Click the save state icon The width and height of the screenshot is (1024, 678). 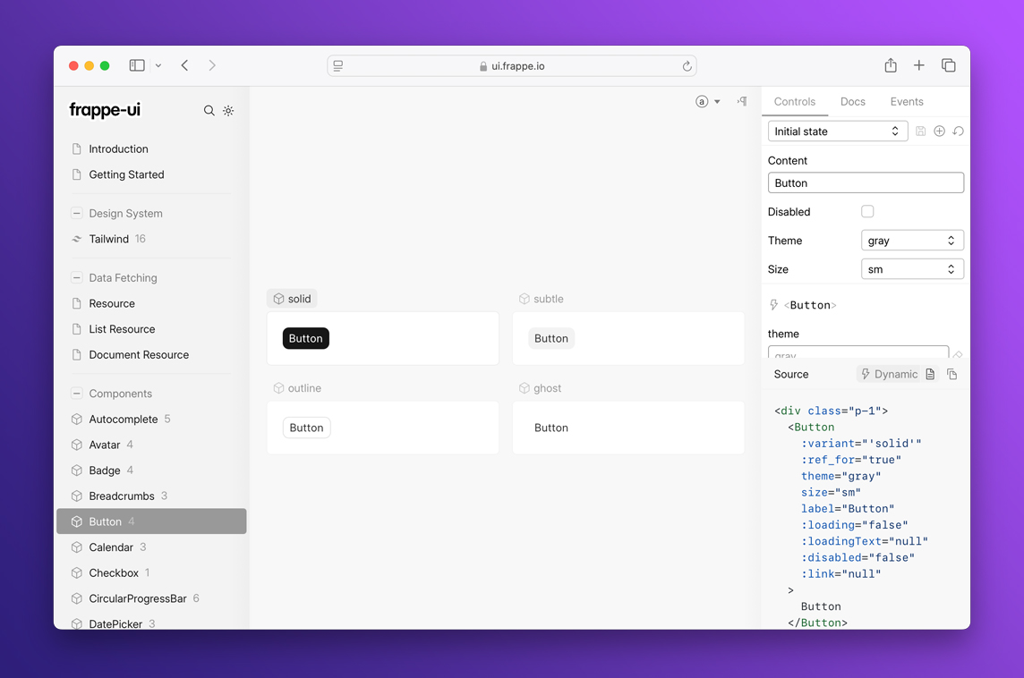(x=921, y=131)
